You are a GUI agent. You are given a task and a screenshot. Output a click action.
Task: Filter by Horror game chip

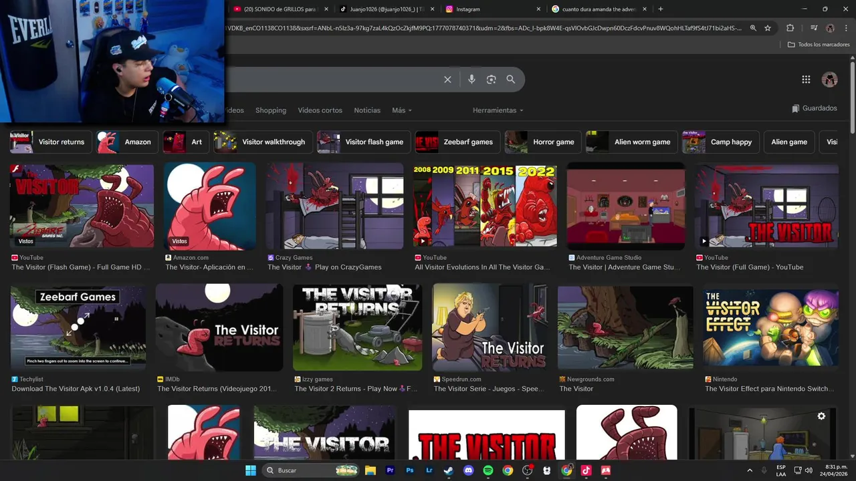click(542, 142)
